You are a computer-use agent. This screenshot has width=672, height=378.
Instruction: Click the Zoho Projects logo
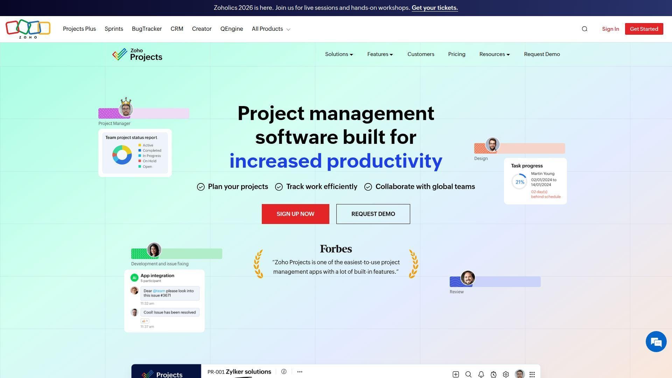pos(137,55)
